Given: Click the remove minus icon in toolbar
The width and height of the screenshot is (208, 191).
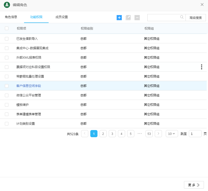Looking at the screenshot, I should click(137, 18).
